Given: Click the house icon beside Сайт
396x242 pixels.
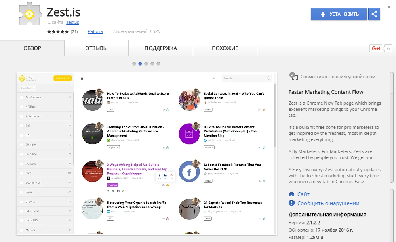Looking at the screenshot, I should (x=292, y=194).
